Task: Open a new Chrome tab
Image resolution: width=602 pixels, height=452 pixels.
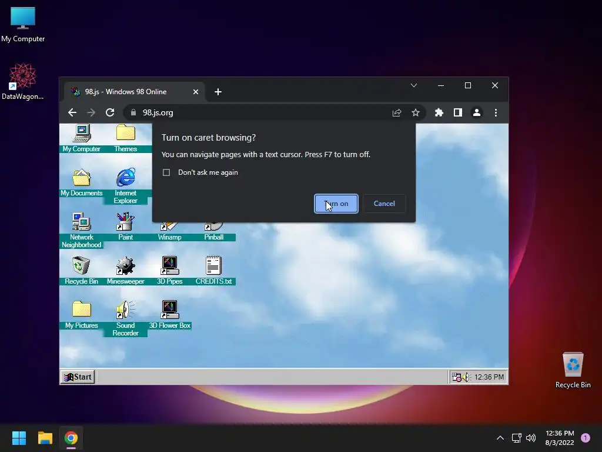Action: point(218,92)
